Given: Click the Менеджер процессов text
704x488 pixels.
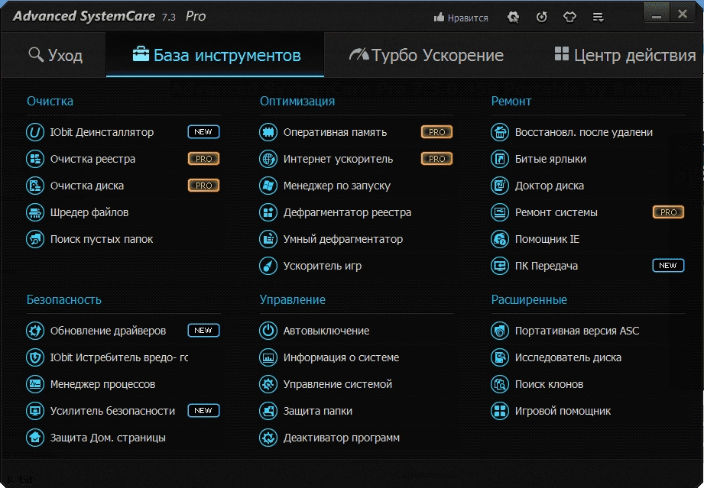Looking at the screenshot, I should 103,384.
